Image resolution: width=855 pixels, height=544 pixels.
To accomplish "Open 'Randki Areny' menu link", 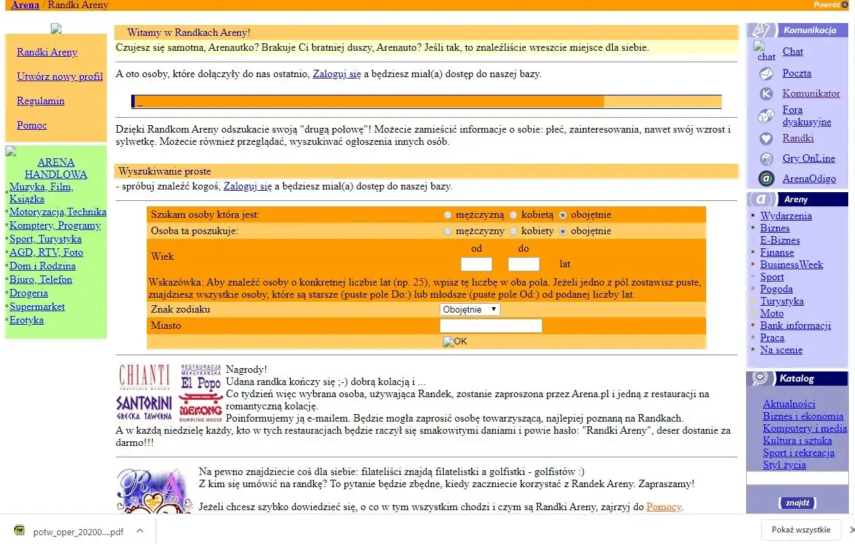I will [x=47, y=52].
